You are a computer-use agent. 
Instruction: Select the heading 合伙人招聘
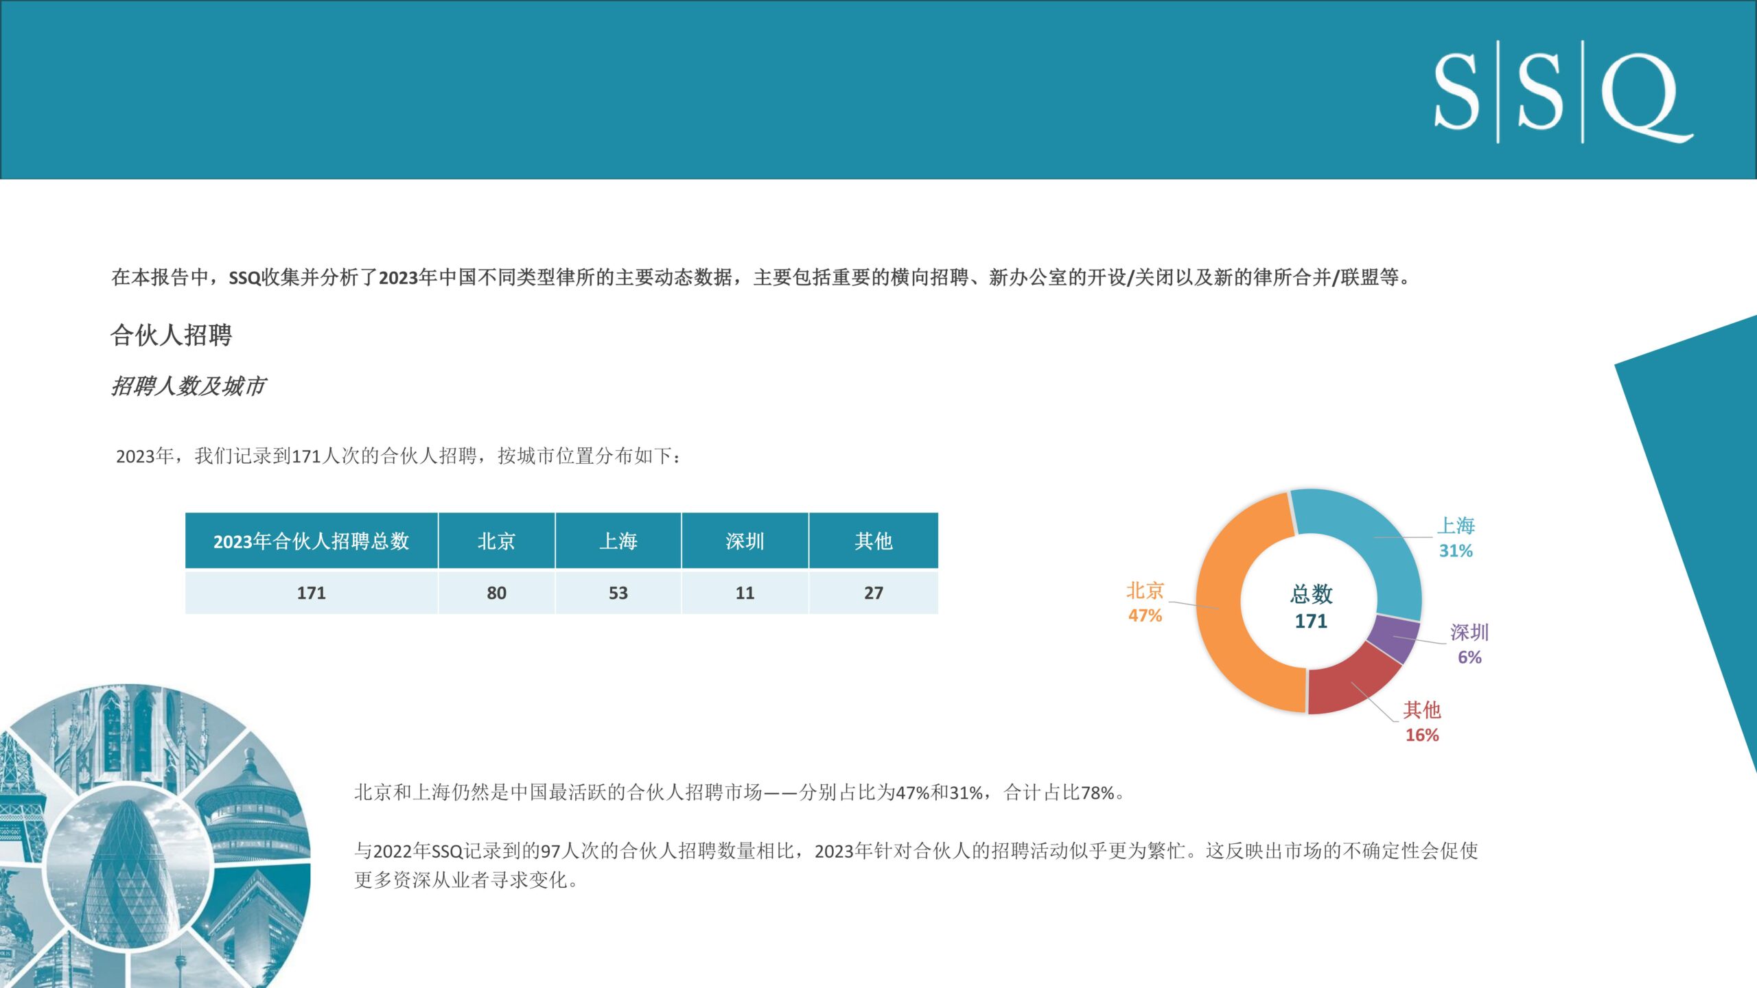coord(172,335)
